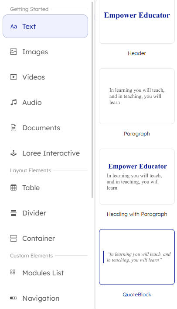Click the Loree Interactive joystick icon
The height and width of the screenshot is (309, 177).
14,153
